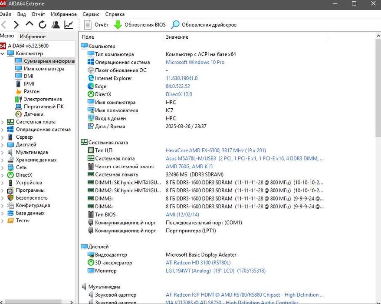Click the gauge icon next to Датчики
Viewport: 381px width, 304px height.
tap(19, 114)
